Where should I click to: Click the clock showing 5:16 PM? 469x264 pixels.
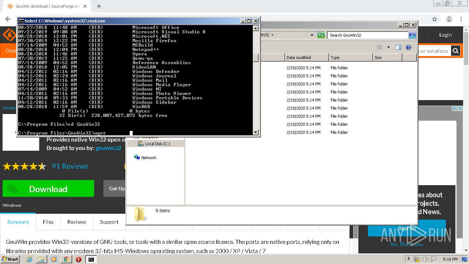[x=450, y=259]
